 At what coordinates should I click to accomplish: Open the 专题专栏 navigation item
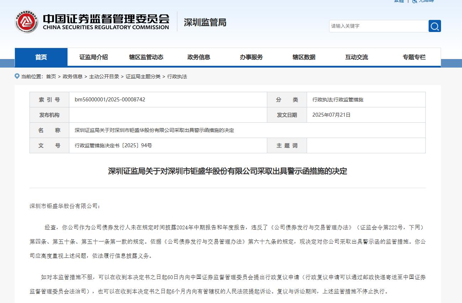414,57
